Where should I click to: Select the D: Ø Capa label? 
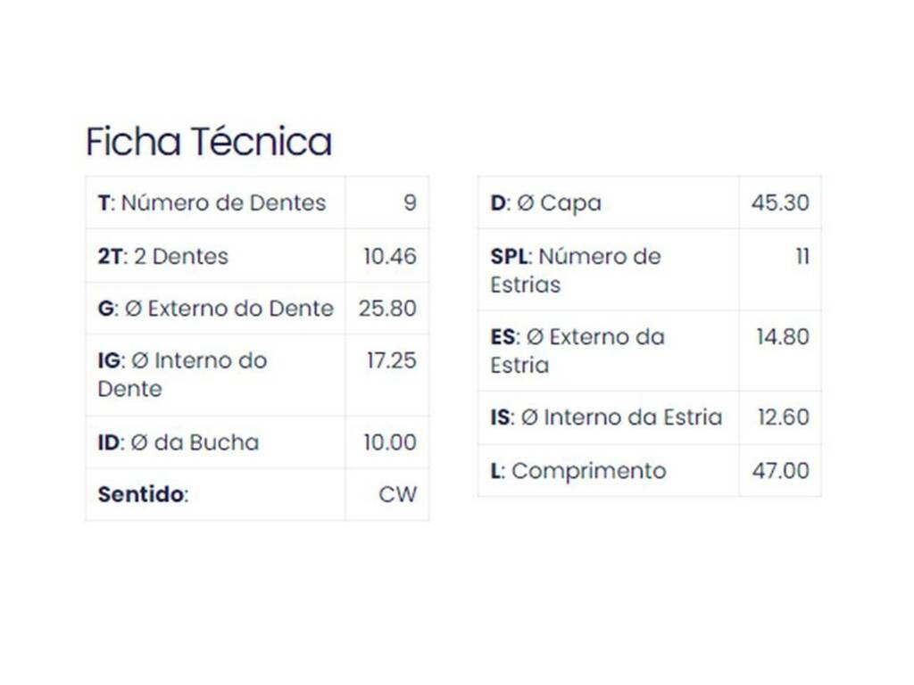(x=545, y=202)
